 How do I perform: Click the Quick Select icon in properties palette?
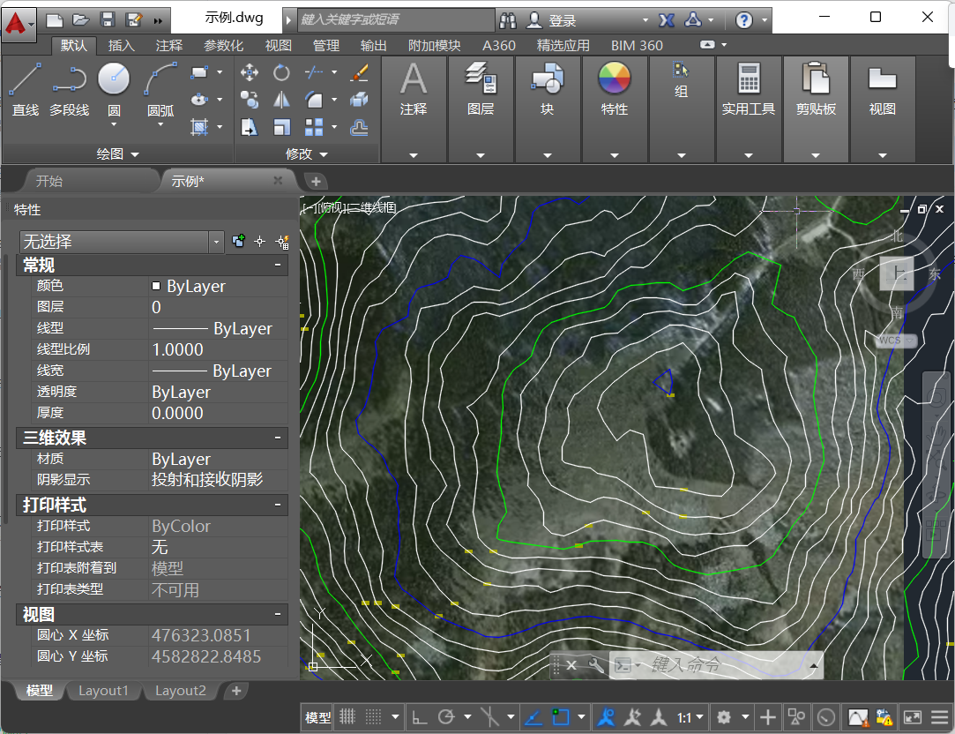[282, 242]
